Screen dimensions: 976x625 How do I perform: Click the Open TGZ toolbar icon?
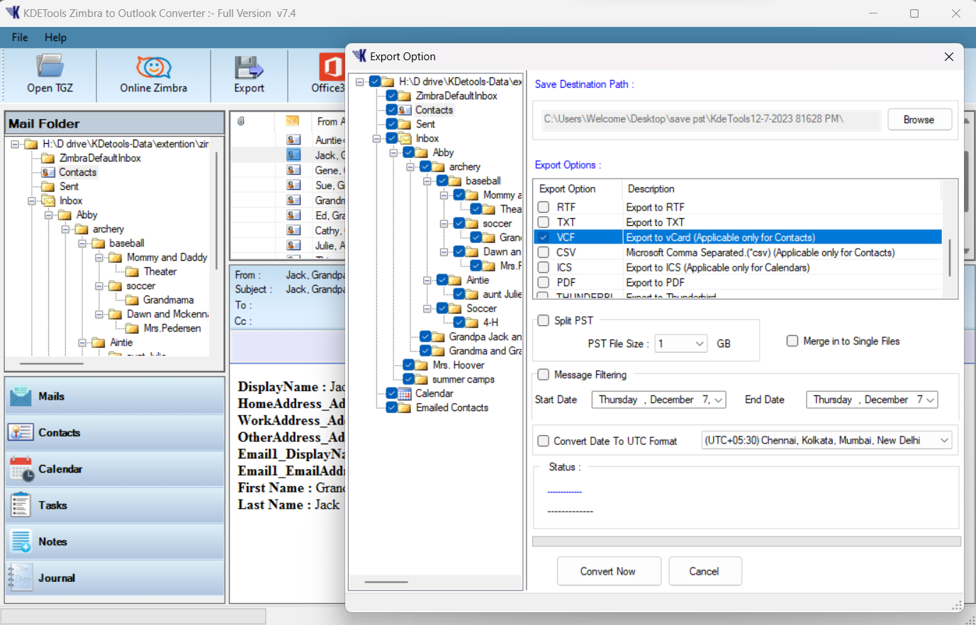click(x=50, y=74)
